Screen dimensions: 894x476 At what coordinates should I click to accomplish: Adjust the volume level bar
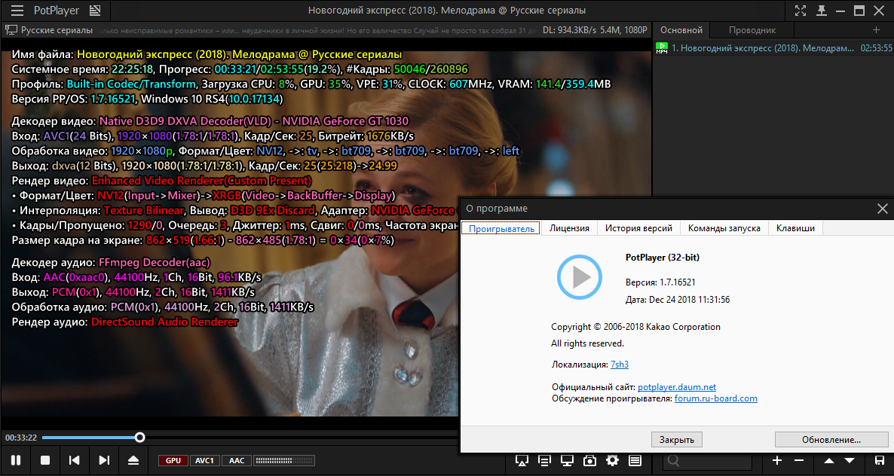284,461
